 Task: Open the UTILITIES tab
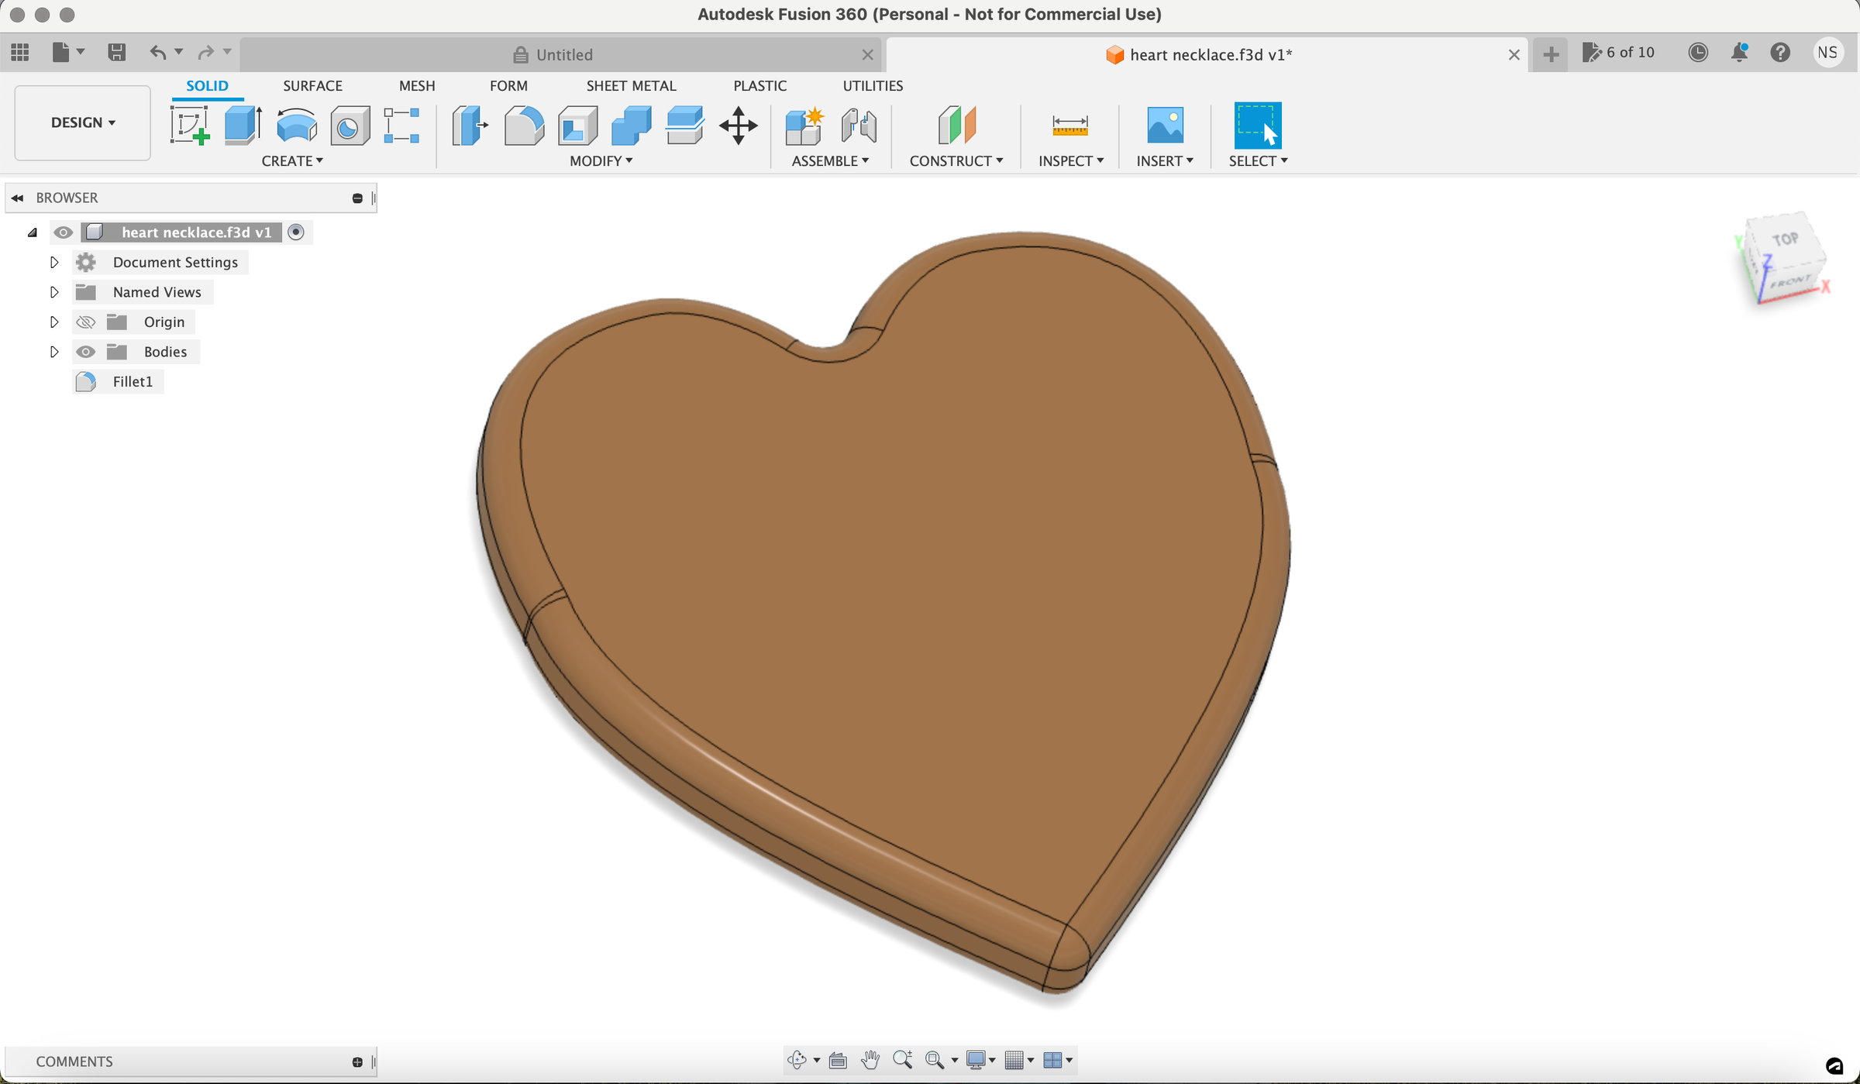[x=872, y=85]
